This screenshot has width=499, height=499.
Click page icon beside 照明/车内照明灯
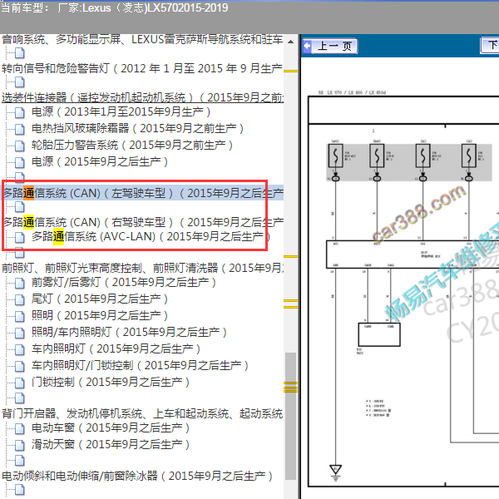20,333
